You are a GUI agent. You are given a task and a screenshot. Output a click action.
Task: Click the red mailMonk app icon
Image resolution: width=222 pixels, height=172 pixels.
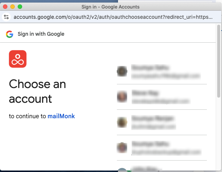click(x=18, y=59)
